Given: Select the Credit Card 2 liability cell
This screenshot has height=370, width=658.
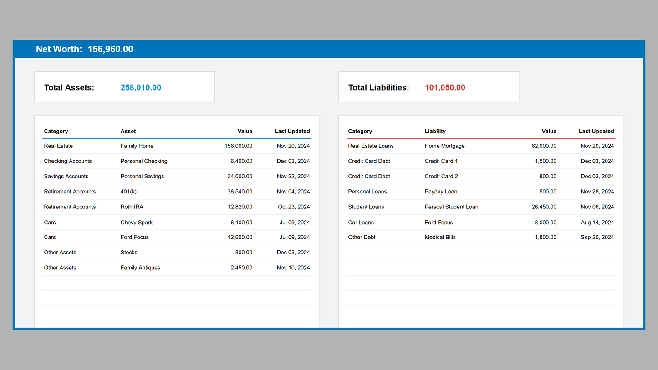Looking at the screenshot, I should click(x=441, y=177).
